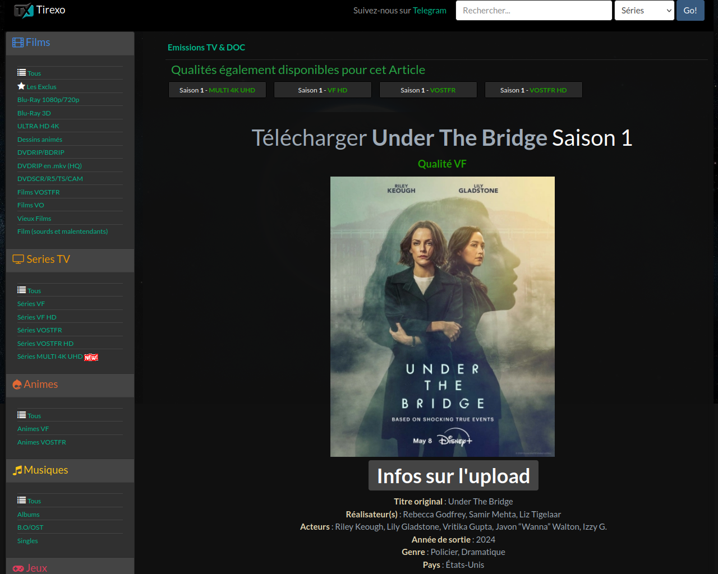718x574 pixels.
Task: Open Dessins animés category
Action: 40,140
